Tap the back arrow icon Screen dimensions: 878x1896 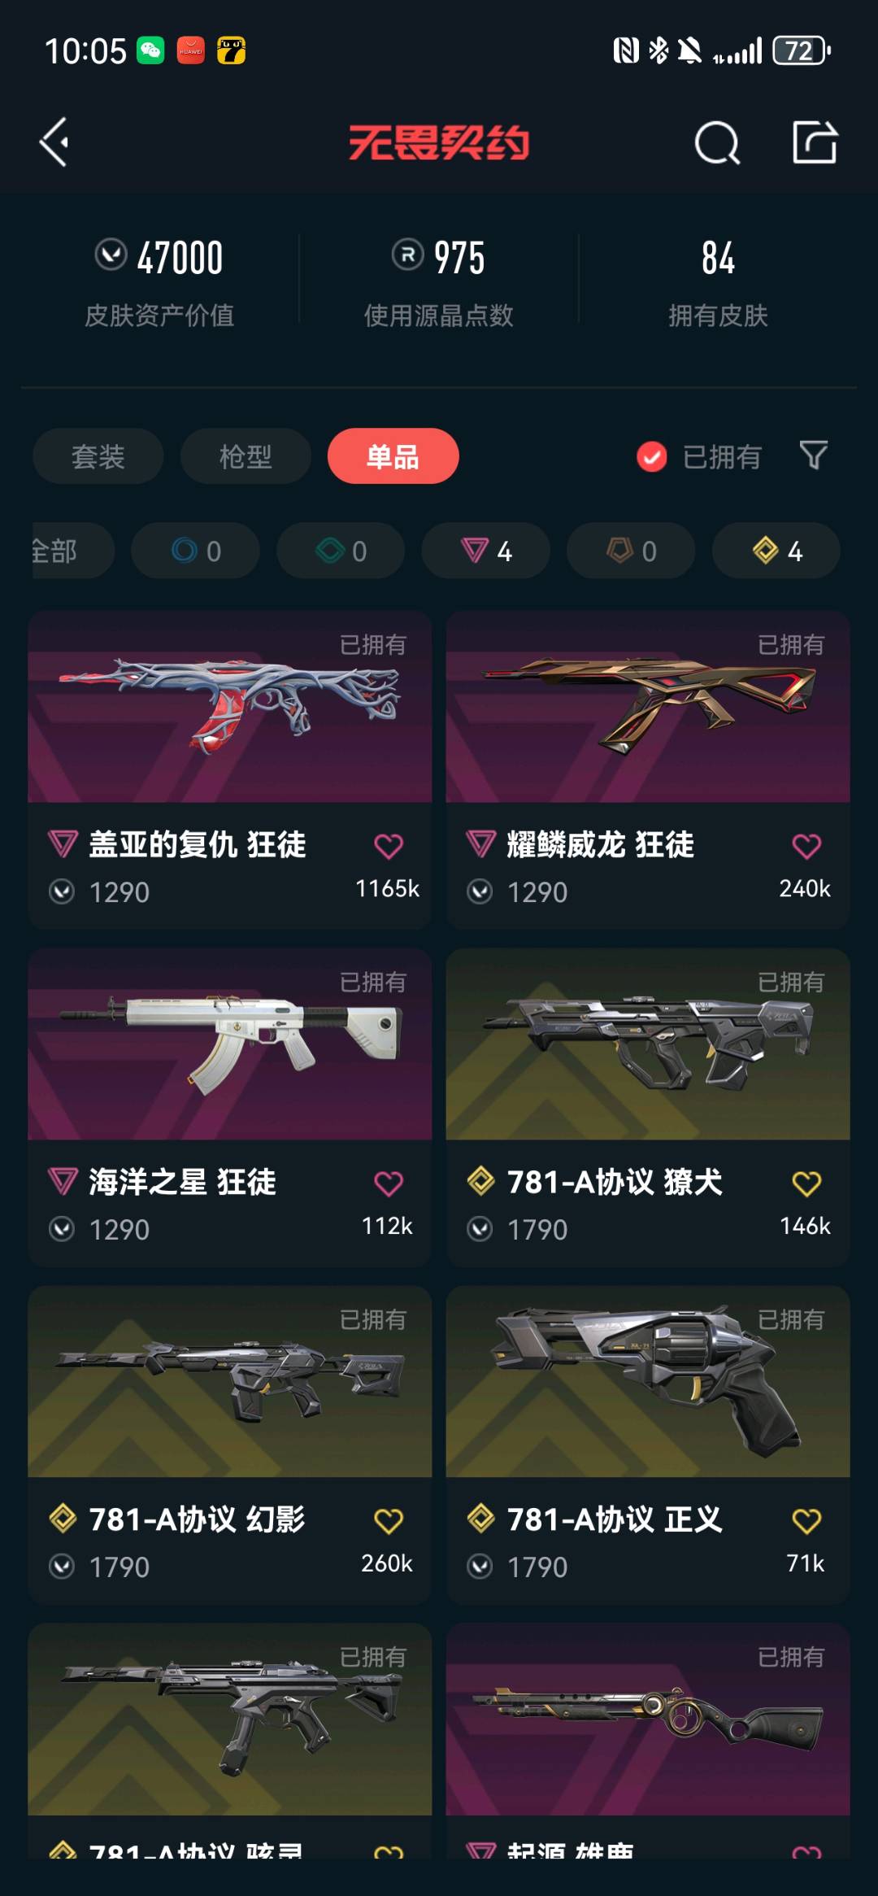pos(55,142)
